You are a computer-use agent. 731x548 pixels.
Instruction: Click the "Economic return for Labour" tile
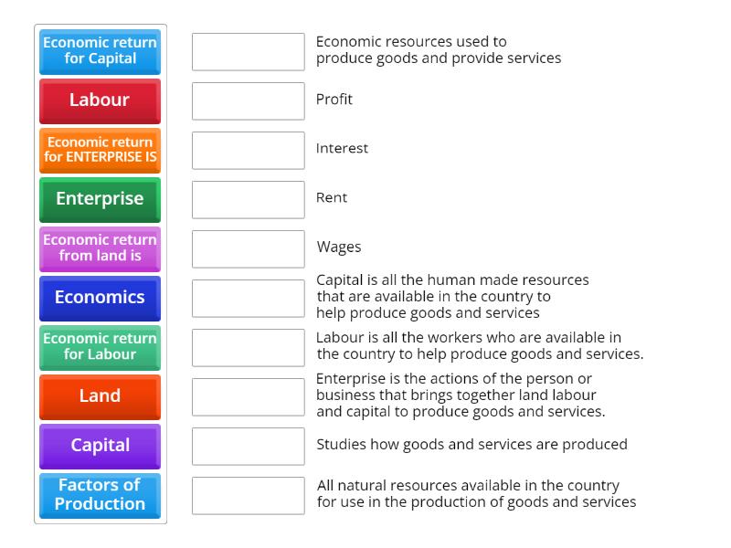click(99, 347)
